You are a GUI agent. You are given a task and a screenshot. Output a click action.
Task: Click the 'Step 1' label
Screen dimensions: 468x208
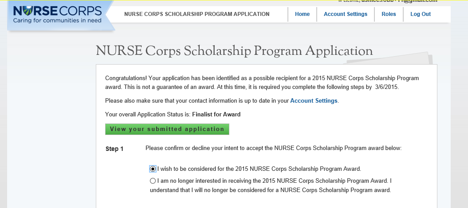(114, 149)
